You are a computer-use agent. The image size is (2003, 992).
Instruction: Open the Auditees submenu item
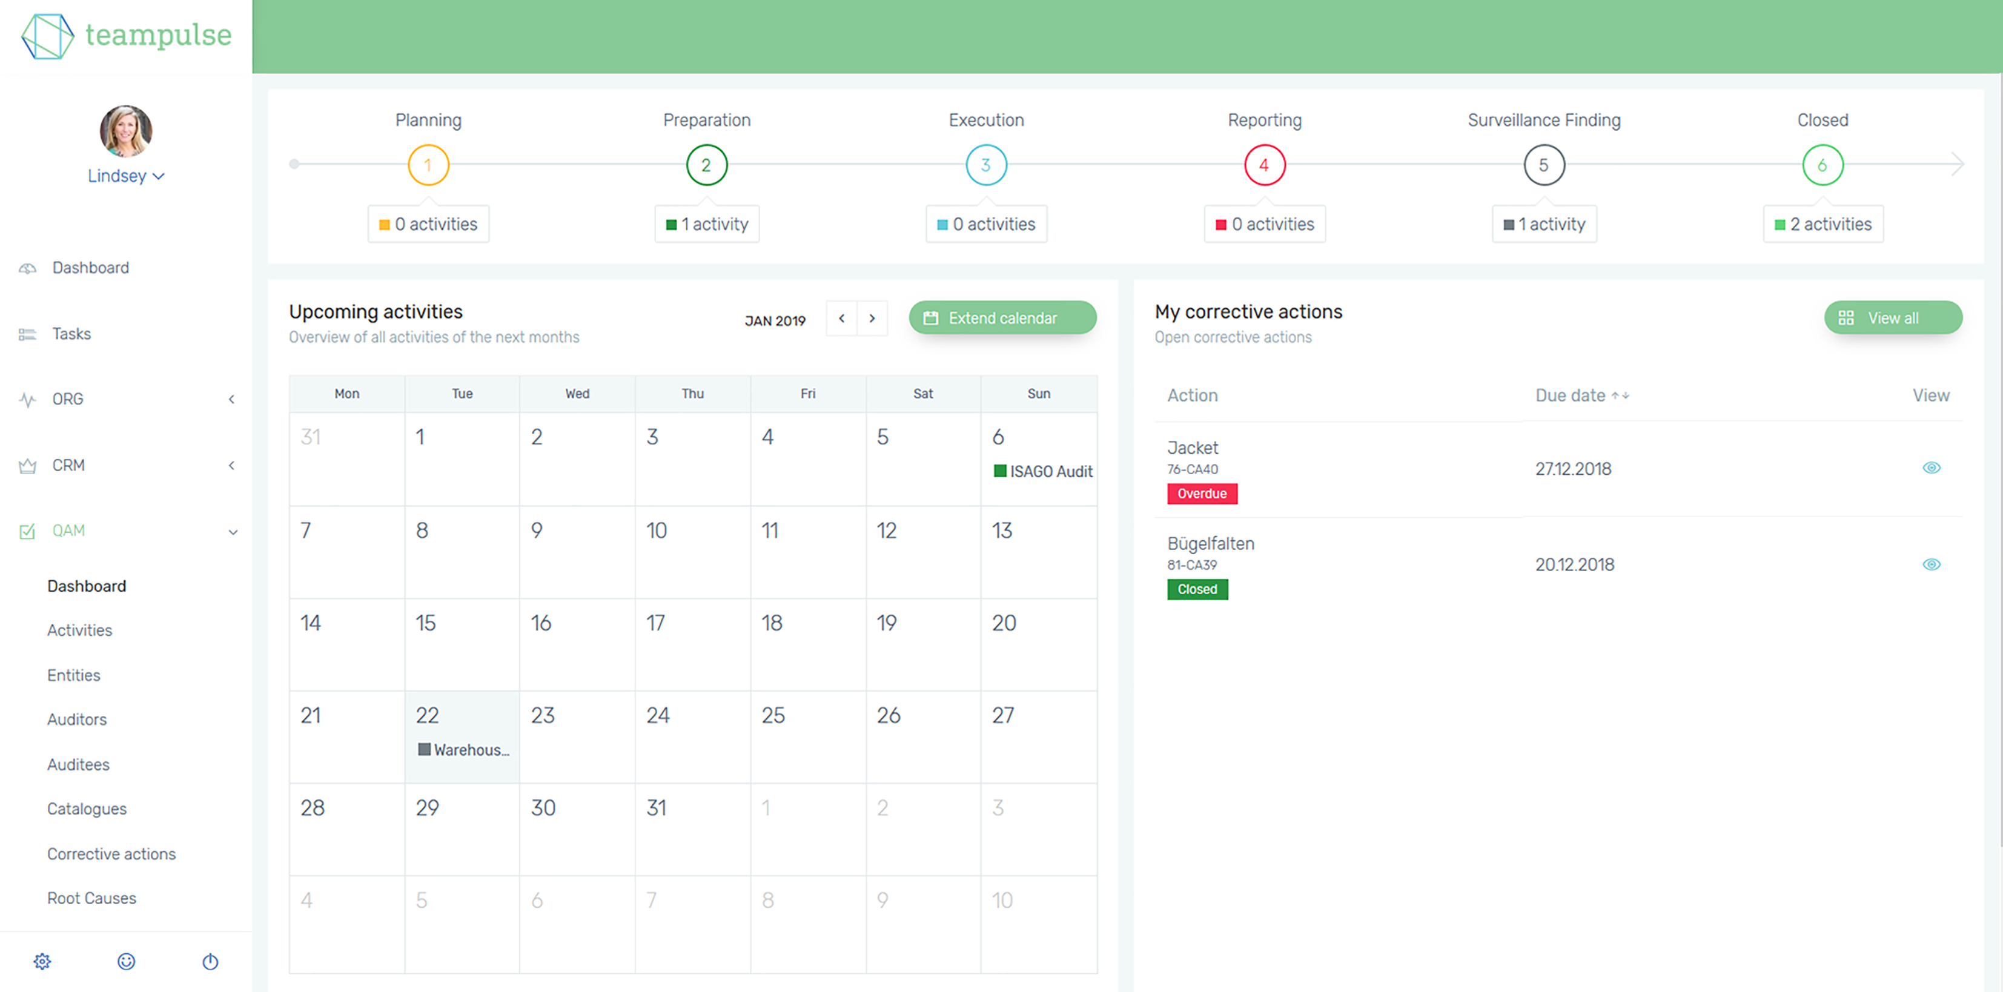point(78,765)
